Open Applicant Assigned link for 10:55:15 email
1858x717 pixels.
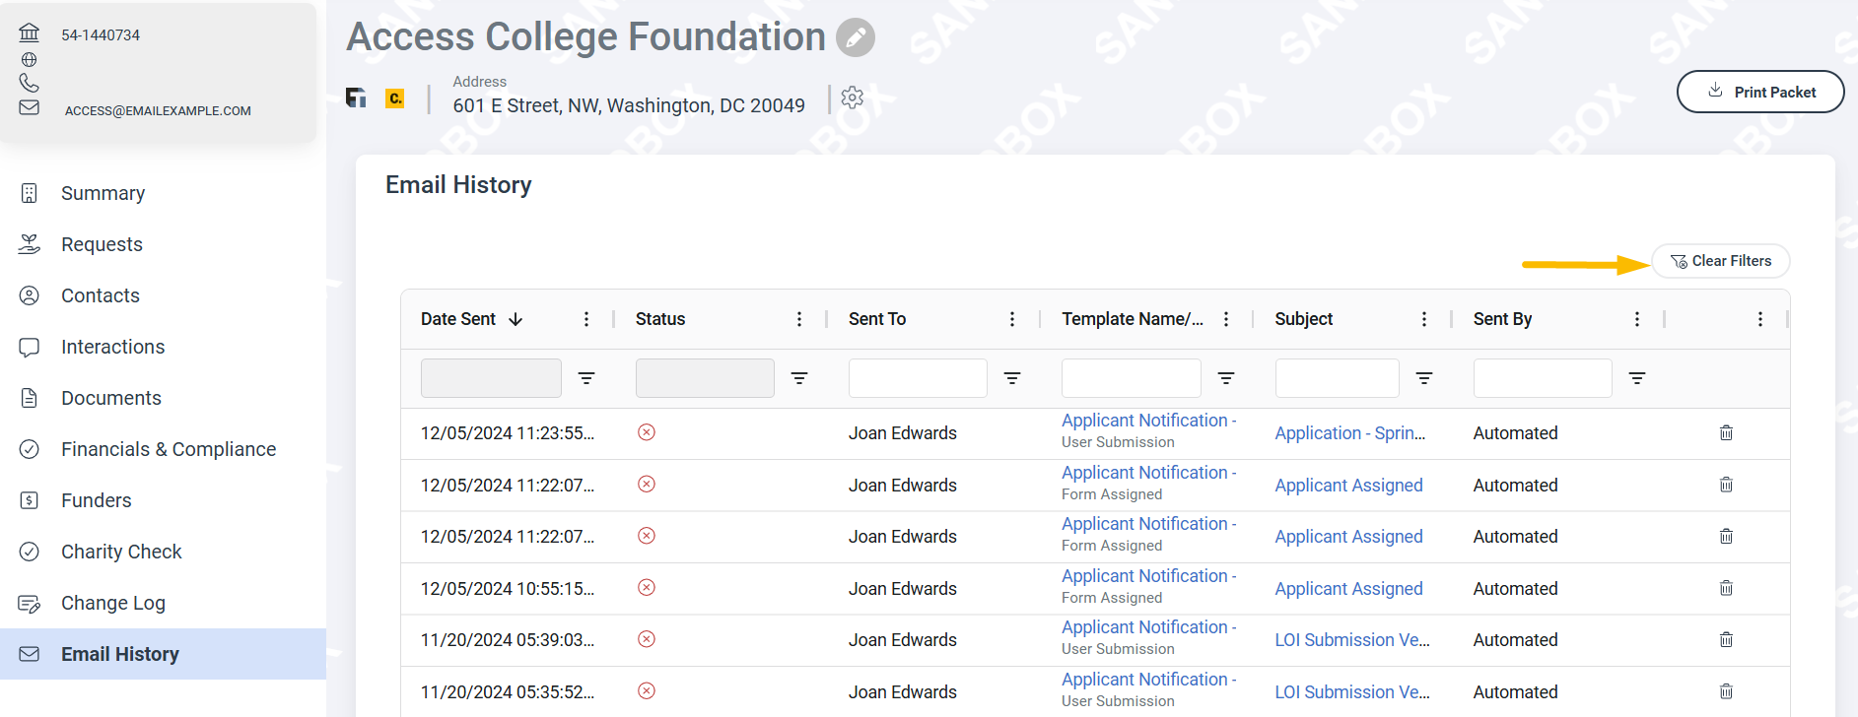pos(1348,589)
